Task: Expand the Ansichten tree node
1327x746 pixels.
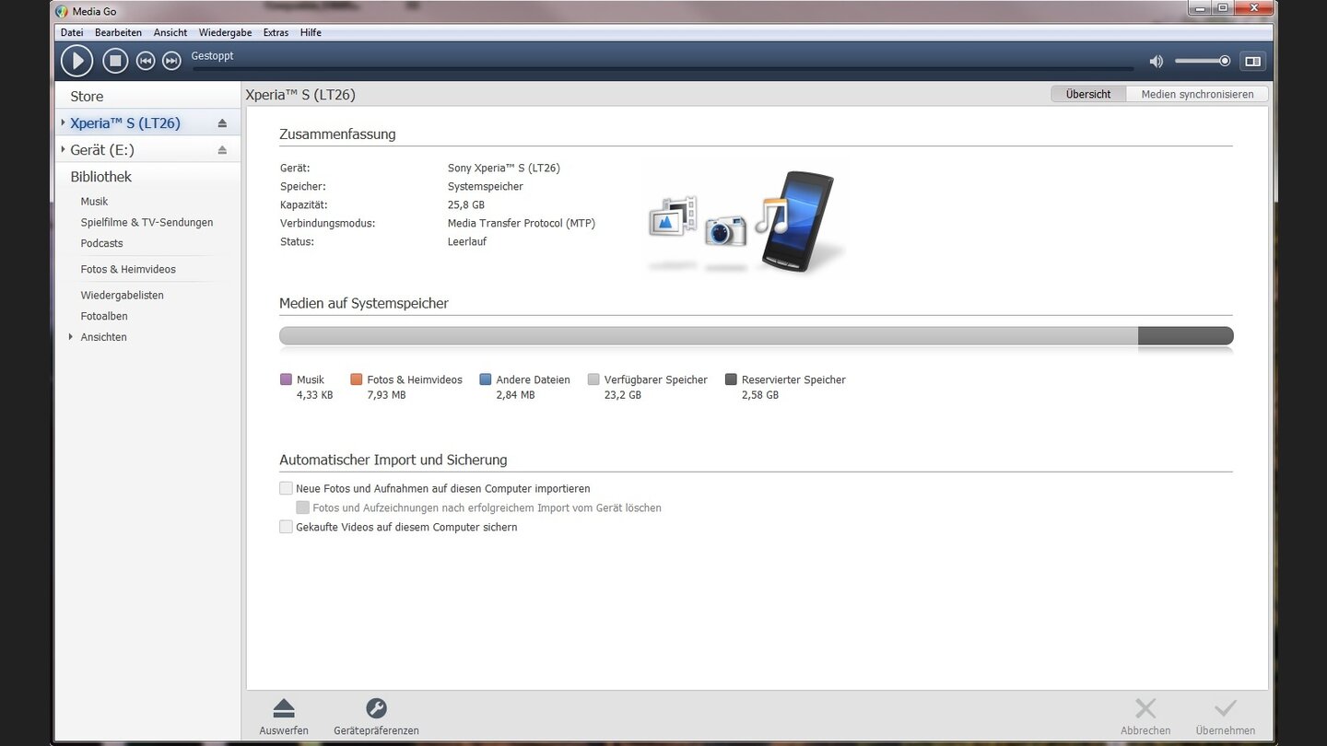Action: (71, 337)
